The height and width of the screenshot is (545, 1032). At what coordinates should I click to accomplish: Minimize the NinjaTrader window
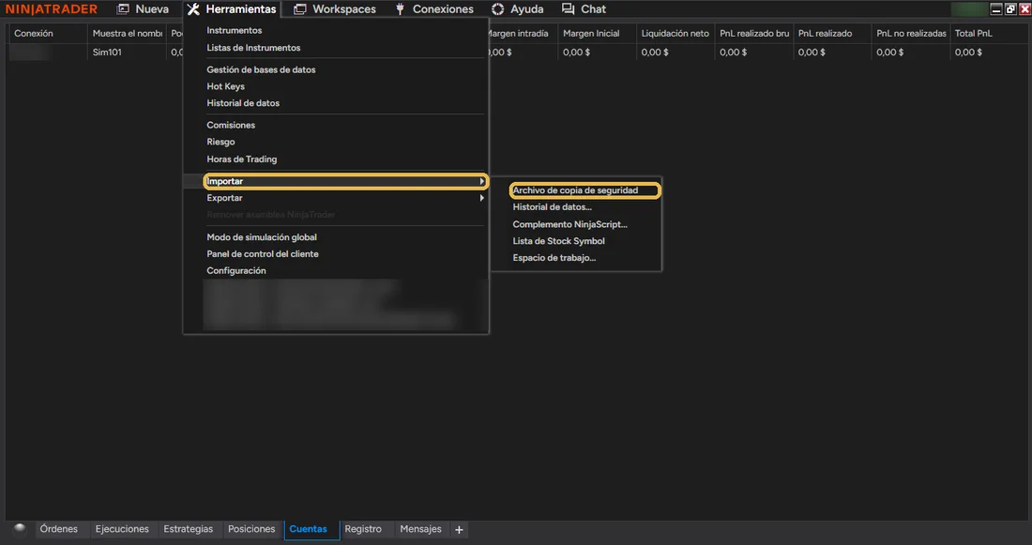point(996,9)
